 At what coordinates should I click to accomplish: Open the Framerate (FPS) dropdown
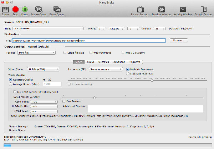point(106,69)
